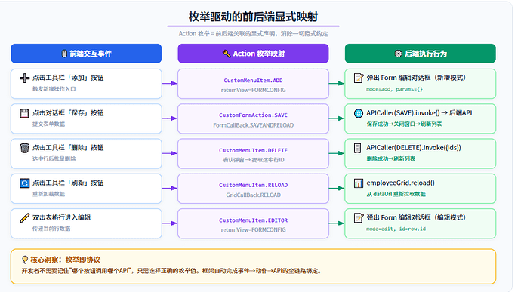This screenshot has width=521, height=292.
Task: Click the subtitle starting with Action 枚举 = 前后端关联
Action: click(253, 33)
